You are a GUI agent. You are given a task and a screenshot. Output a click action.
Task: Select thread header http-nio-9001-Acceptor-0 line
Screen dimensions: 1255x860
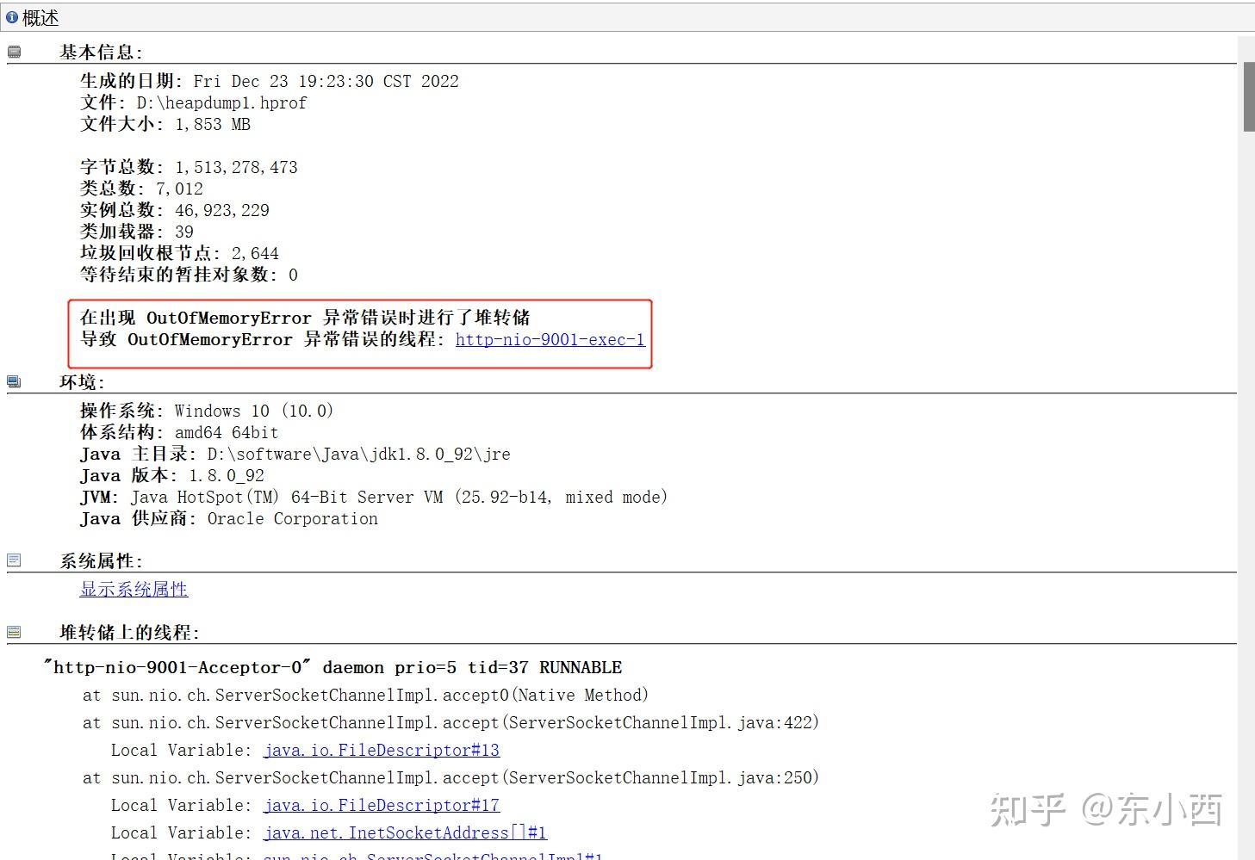click(332, 667)
